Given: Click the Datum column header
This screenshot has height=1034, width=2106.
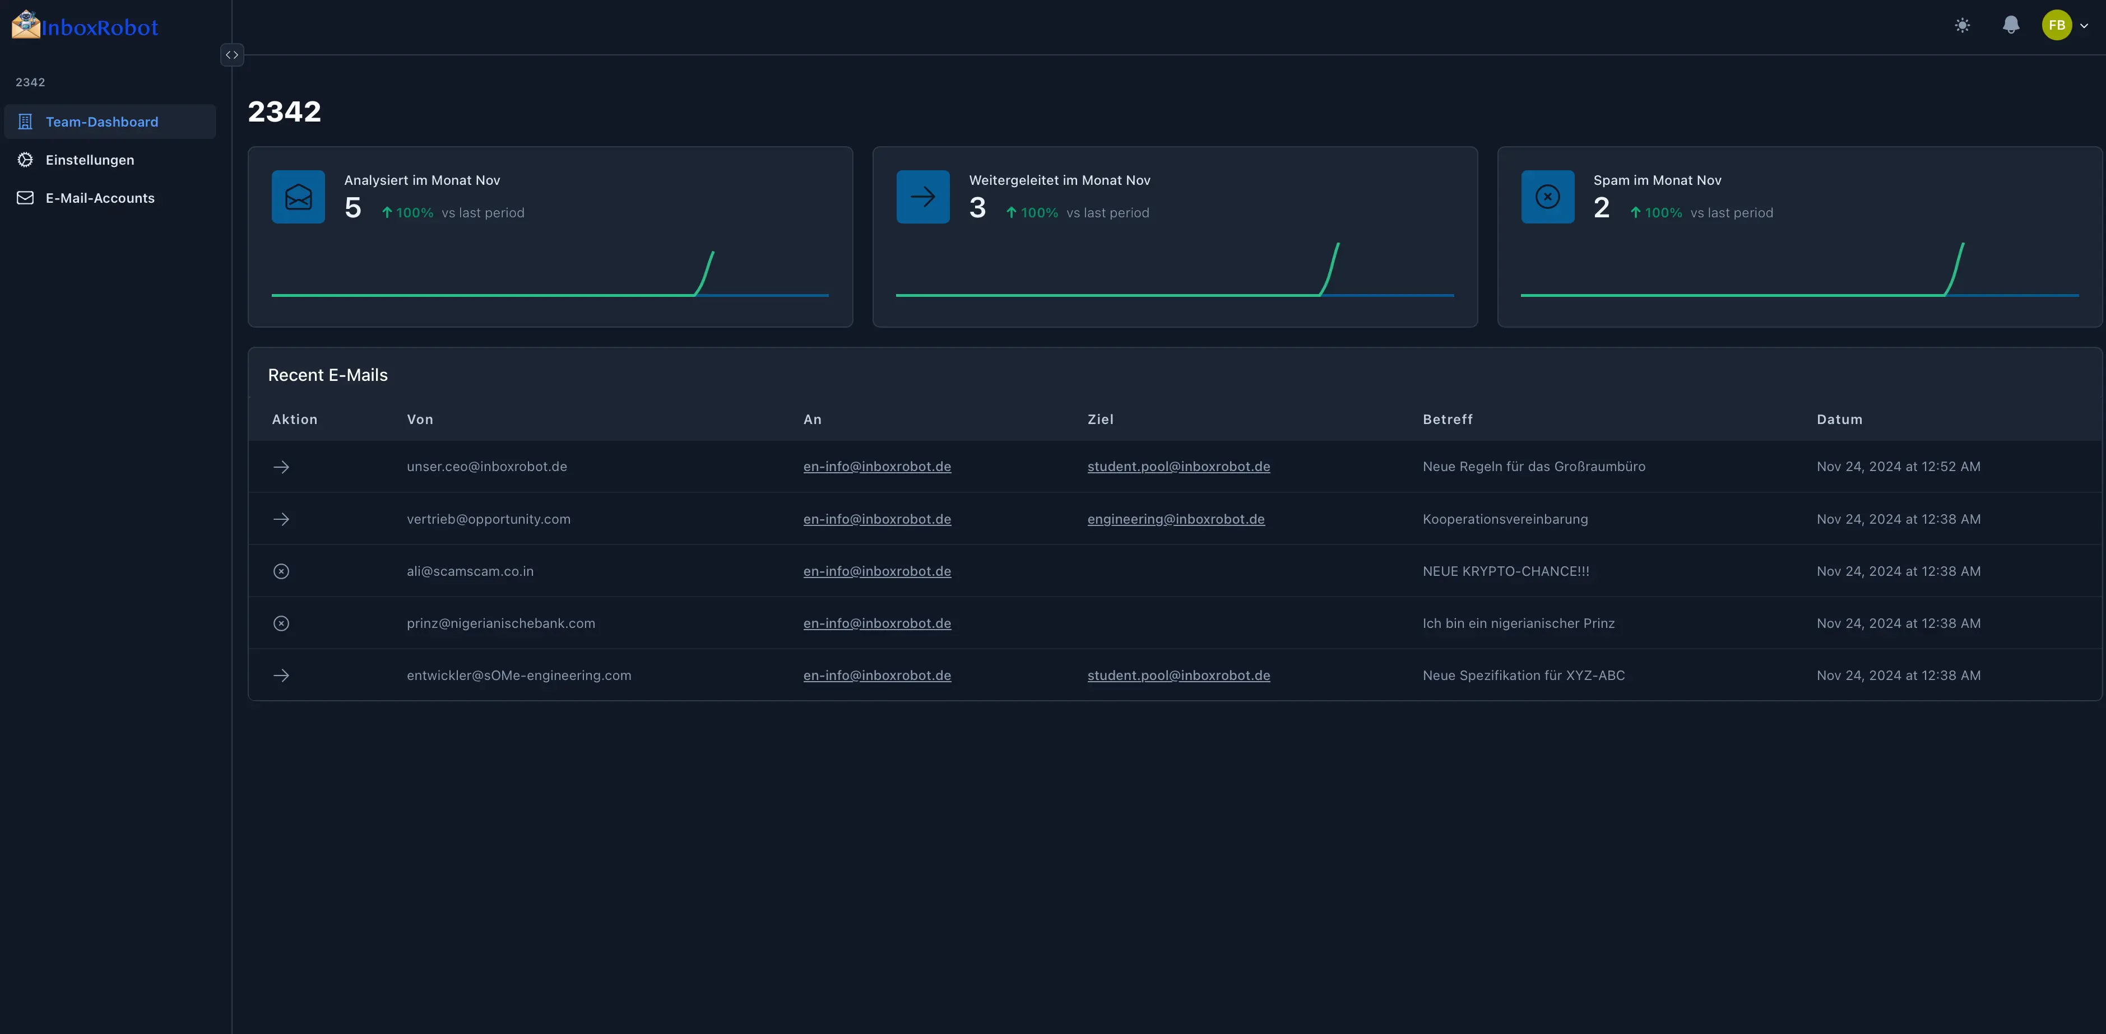Looking at the screenshot, I should tap(1839, 420).
